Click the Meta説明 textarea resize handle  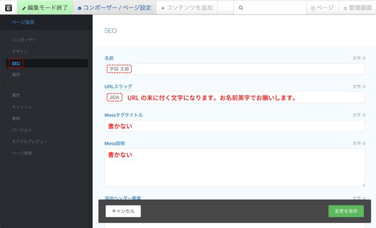(x=363, y=184)
